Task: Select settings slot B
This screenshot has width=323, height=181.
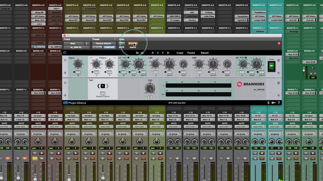Action: (158, 53)
